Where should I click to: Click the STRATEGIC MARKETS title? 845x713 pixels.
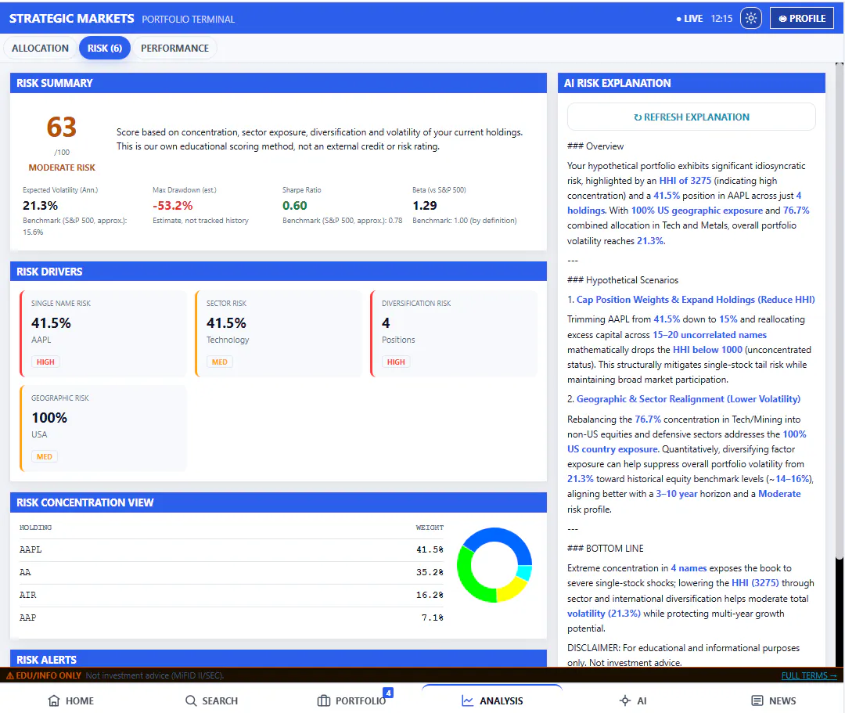point(72,18)
